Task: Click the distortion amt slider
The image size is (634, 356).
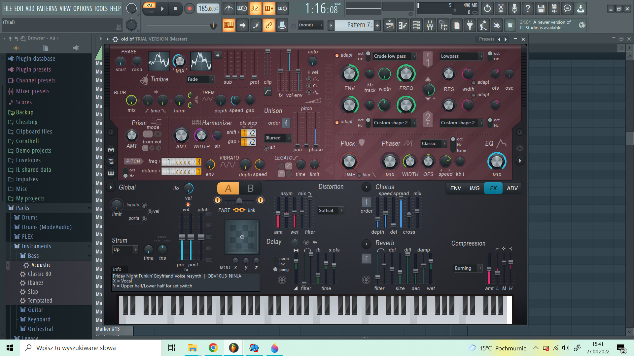Action: click(x=278, y=213)
